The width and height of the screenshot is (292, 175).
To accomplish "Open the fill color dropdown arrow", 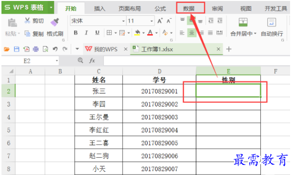I will 143,33.
